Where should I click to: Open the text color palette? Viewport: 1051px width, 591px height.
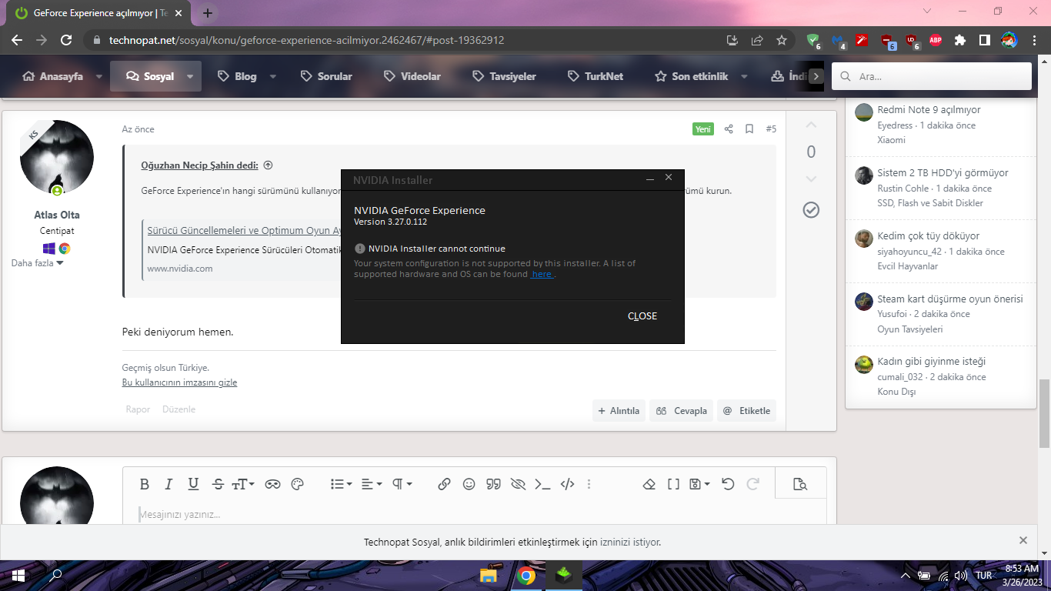click(x=298, y=484)
